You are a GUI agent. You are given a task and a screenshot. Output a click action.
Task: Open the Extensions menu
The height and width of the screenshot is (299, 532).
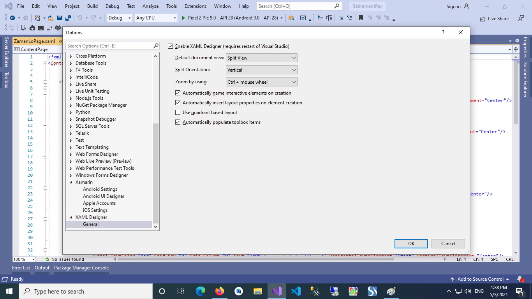(x=196, y=6)
